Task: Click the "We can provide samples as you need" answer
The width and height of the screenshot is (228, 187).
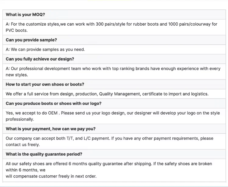Action: (45, 49)
